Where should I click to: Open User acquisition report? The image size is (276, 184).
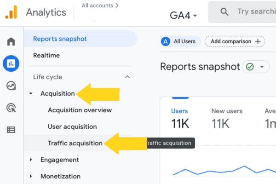click(x=72, y=126)
